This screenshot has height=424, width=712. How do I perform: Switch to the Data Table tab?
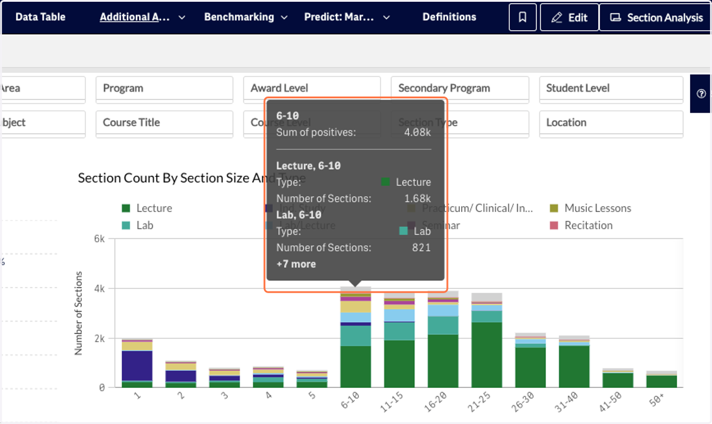point(40,17)
